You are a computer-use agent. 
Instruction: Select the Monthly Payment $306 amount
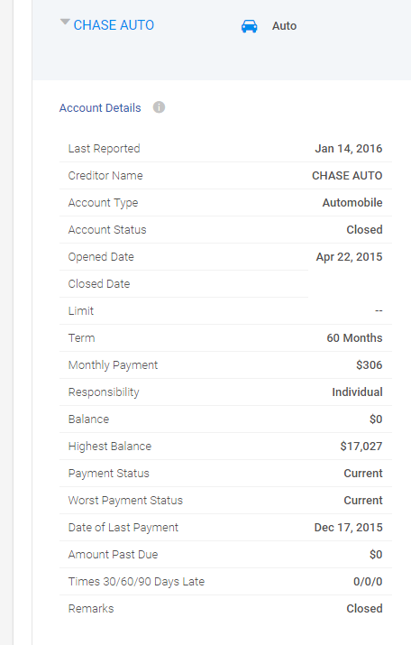tap(369, 364)
